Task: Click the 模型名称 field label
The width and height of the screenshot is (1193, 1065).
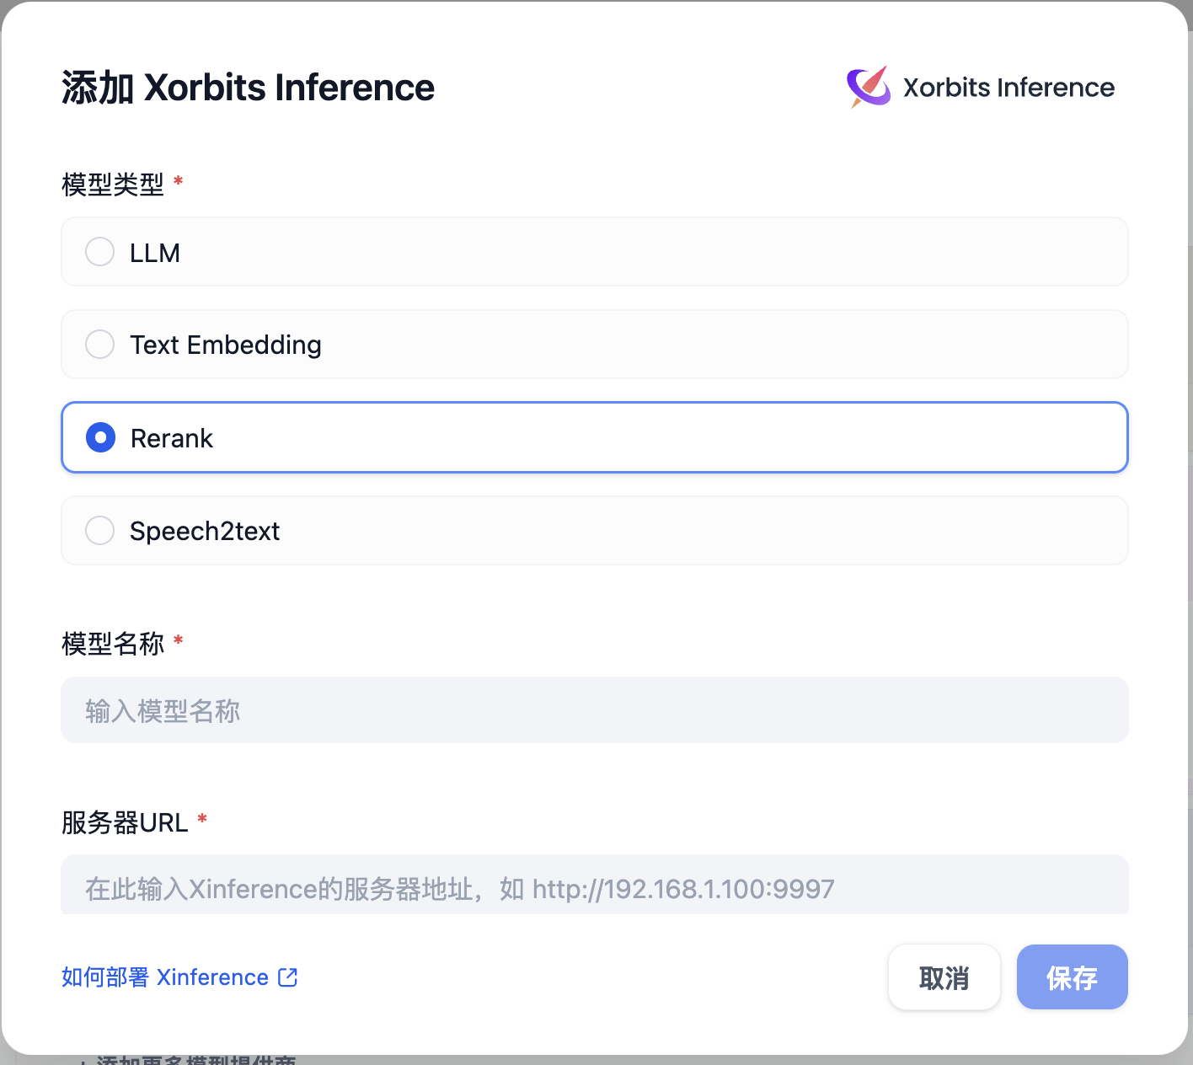Action: [113, 644]
